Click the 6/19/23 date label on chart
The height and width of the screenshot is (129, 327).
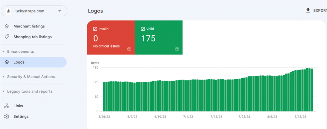coord(160,117)
